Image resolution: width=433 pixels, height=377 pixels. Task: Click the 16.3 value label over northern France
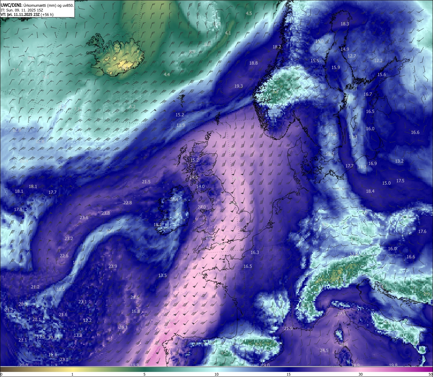(x=255, y=253)
